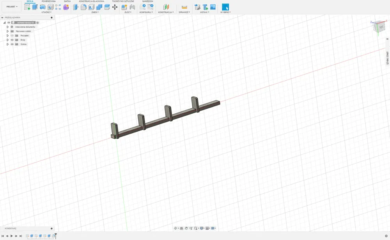The height and width of the screenshot is (240, 390).
Task: Expand the Nazwane widoki node
Action: click(7, 31)
